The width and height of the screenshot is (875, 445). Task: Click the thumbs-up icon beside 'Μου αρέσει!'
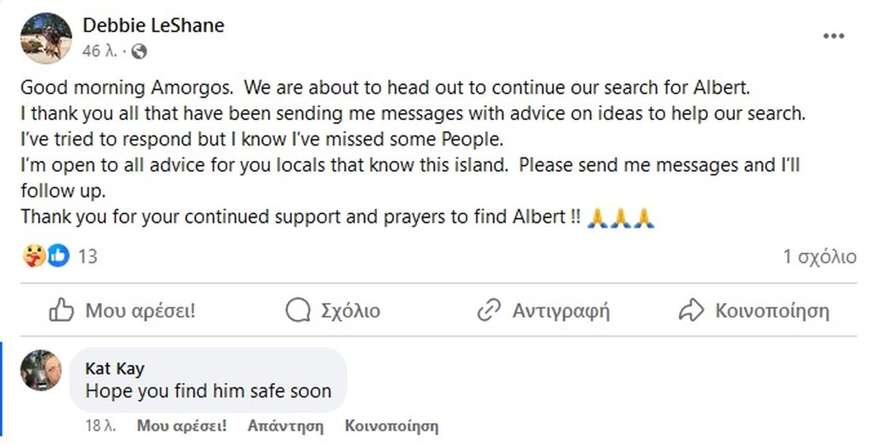coord(61,312)
